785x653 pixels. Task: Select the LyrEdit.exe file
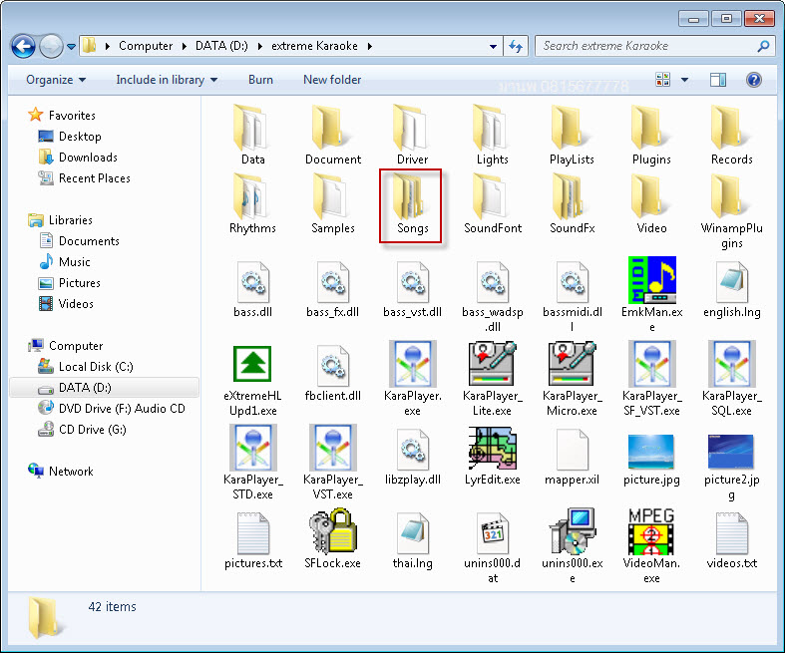492,456
